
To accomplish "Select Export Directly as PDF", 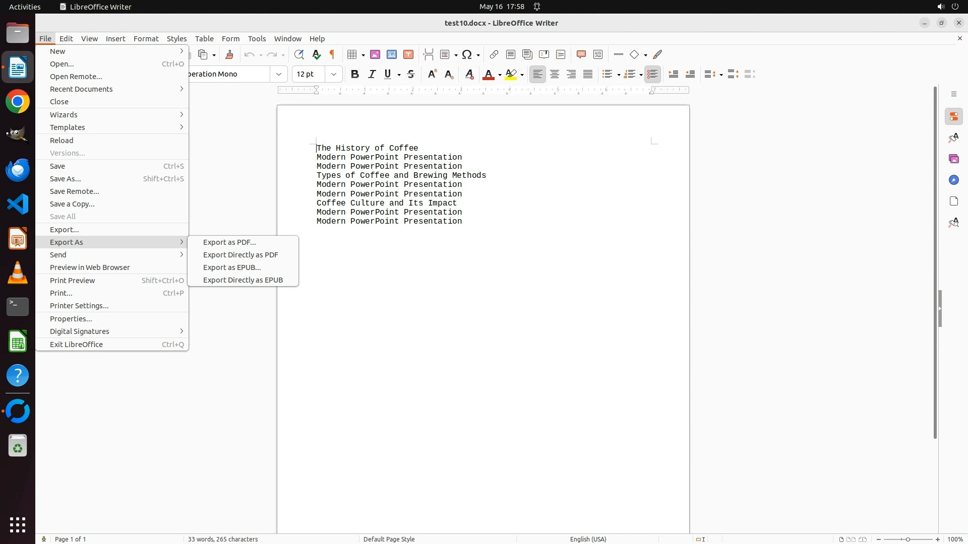I will pos(240,255).
